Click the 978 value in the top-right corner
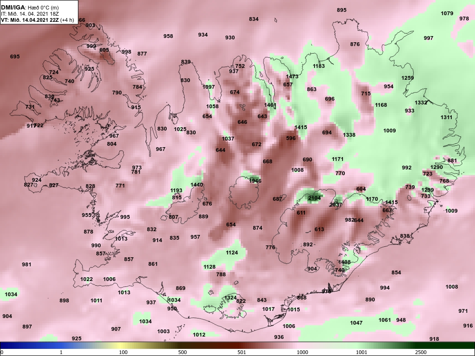The height and width of the screenshot is (356, 475). (464, 19)
